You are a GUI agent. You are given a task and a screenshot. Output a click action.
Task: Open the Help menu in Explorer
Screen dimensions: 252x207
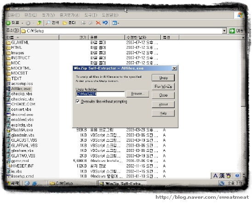tap(110, 15)
